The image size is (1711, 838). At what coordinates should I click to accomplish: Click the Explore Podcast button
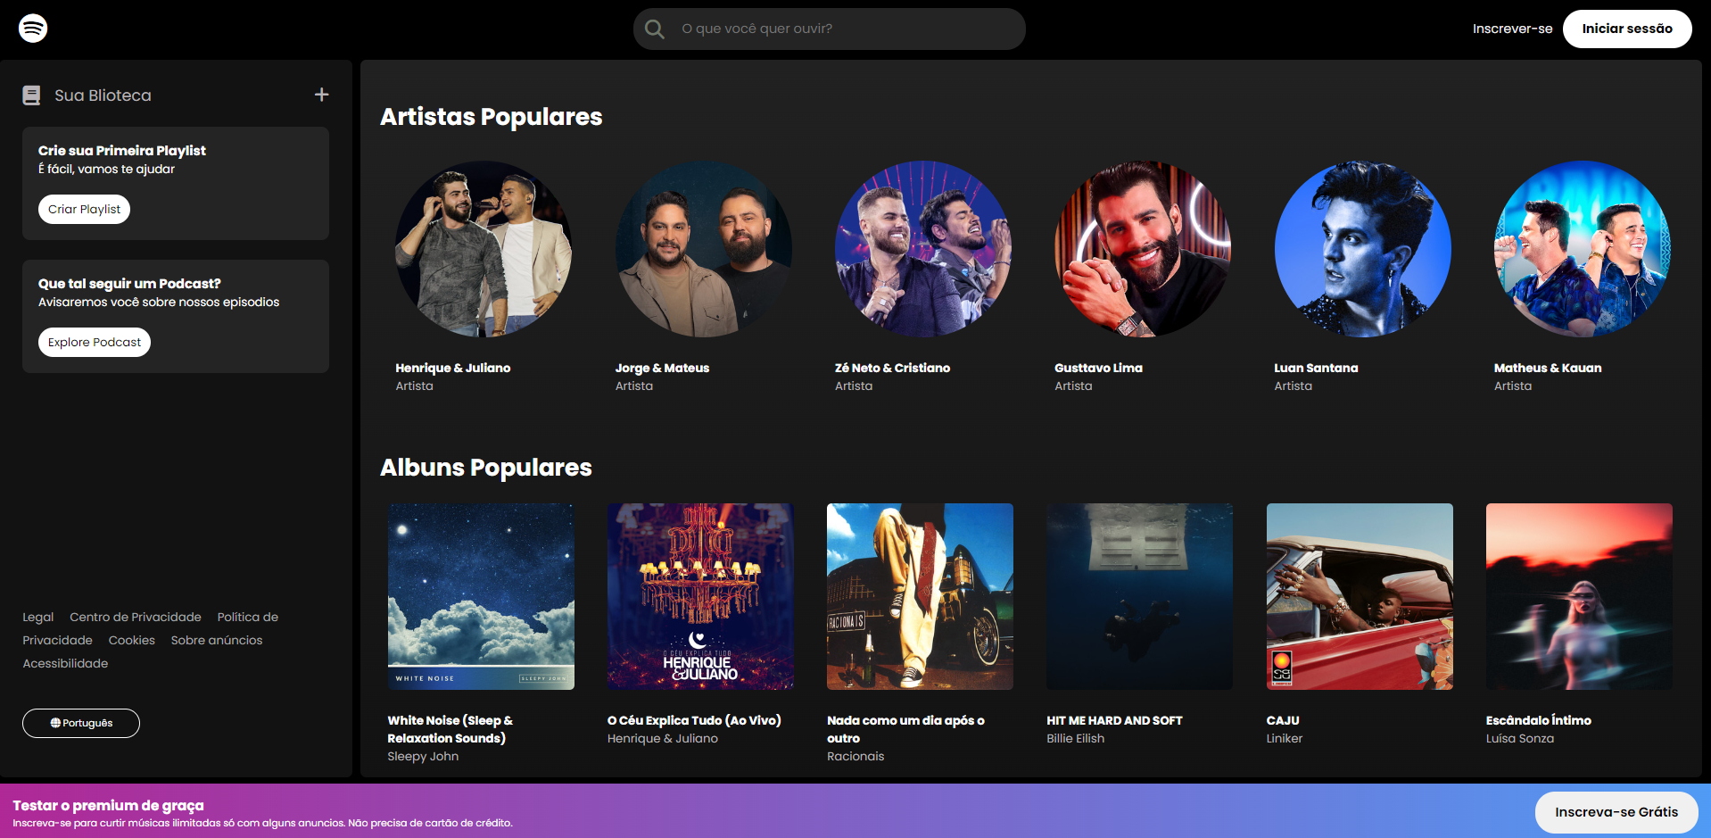[x=94, y=342]
